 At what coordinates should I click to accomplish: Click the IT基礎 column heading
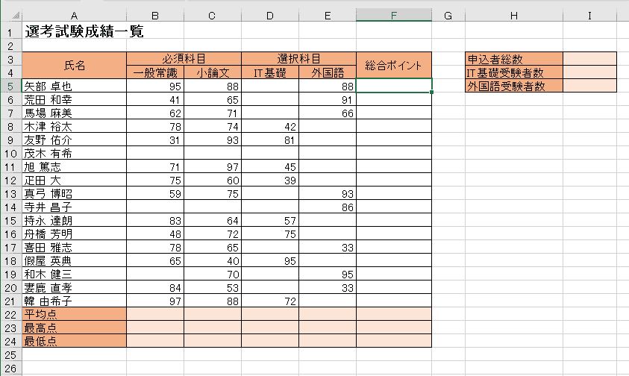click(x=270, y=72)
